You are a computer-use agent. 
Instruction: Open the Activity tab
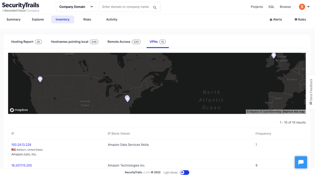pyautogui.click(x=112, y=20)
